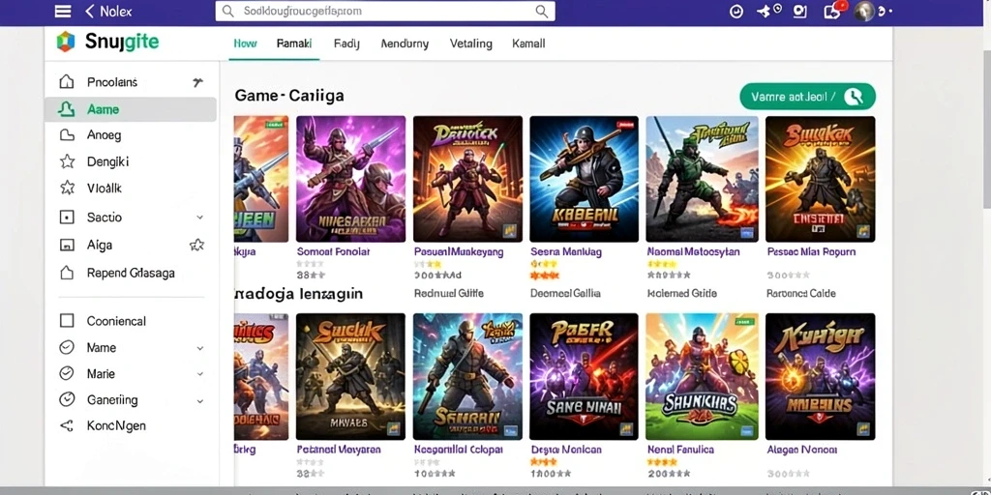991x495 pixels.
Task: Click the Dengiki star icon
Action: click(67, 161)
